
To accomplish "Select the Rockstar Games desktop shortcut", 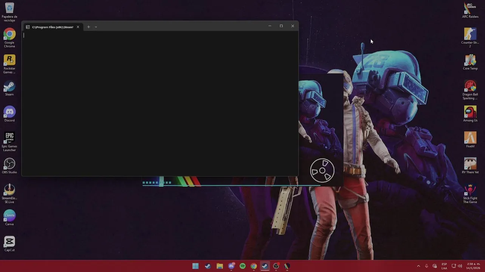I will click(9, 64).
